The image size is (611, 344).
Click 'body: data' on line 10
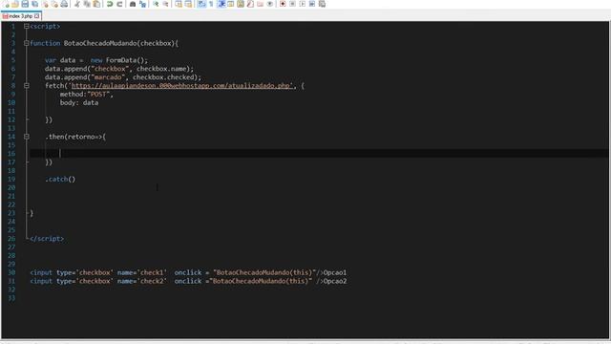[x=79, y=102]
